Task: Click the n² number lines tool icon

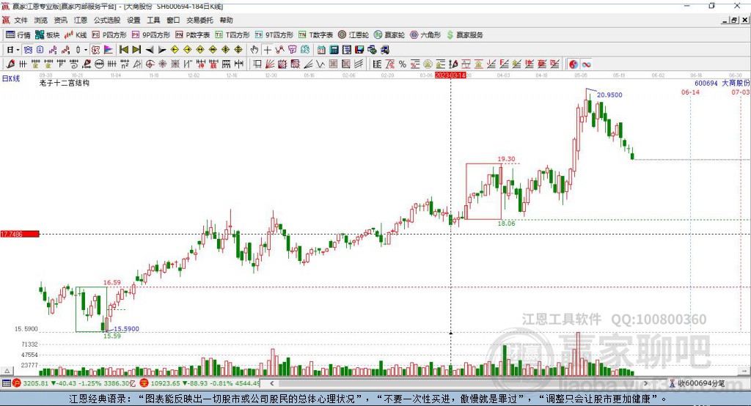Action: point(125,64)
